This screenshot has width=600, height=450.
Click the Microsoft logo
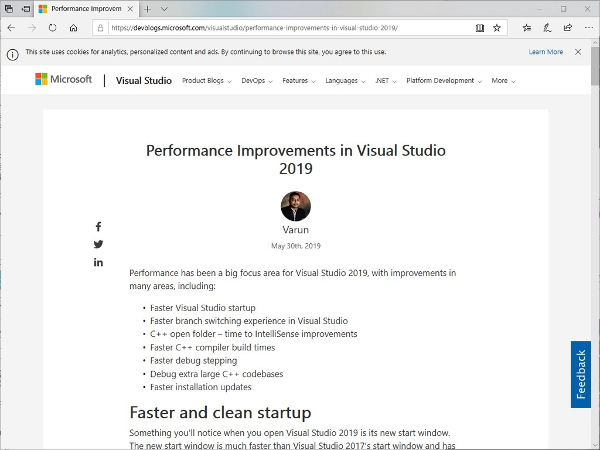pos(63,79)
